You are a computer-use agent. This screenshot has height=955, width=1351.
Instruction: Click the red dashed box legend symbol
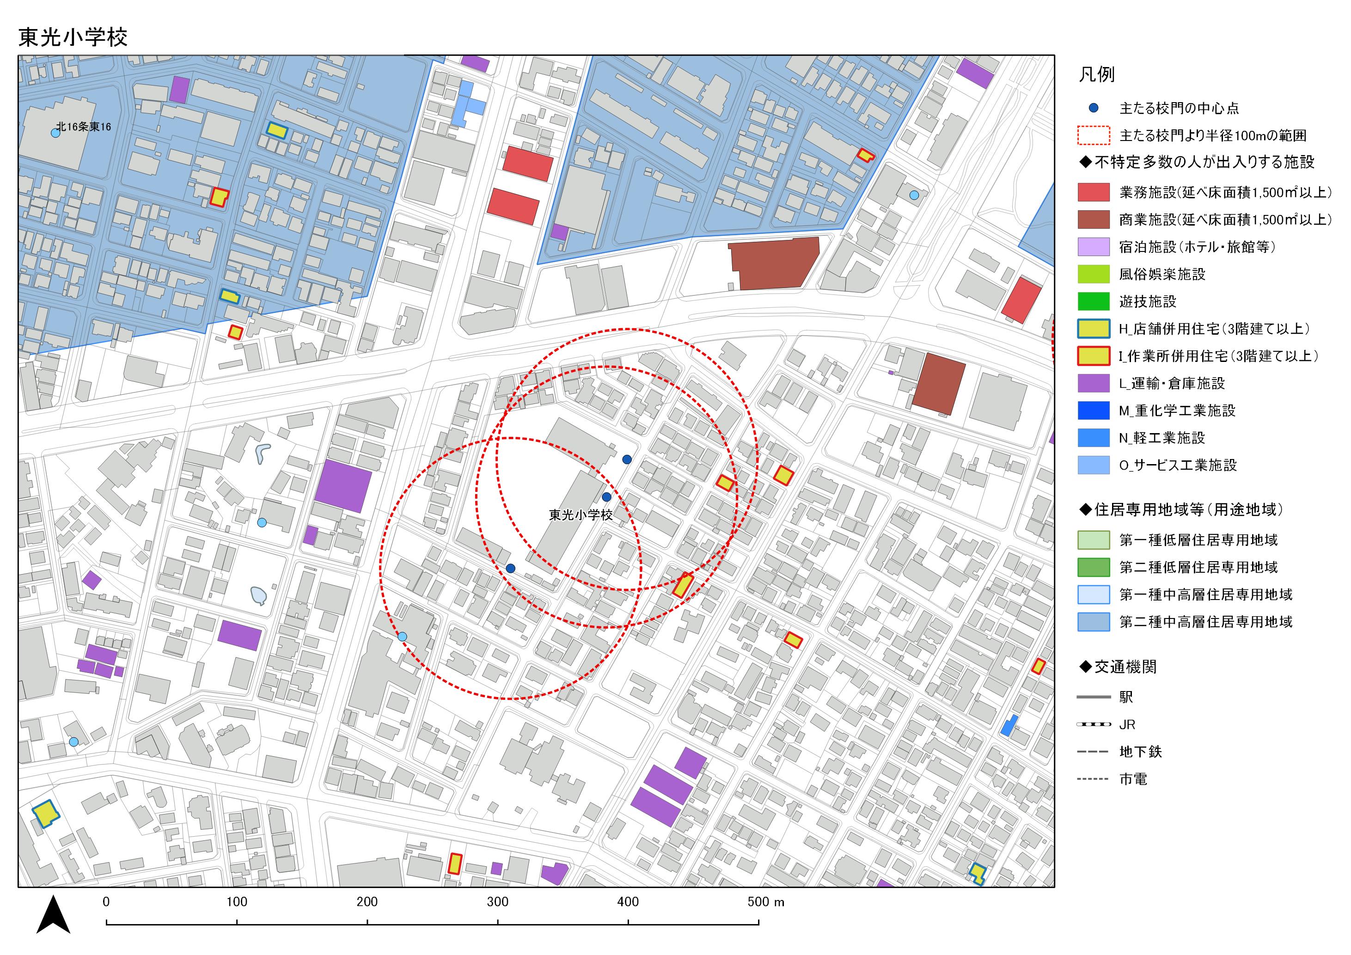tap(1093, 135)
